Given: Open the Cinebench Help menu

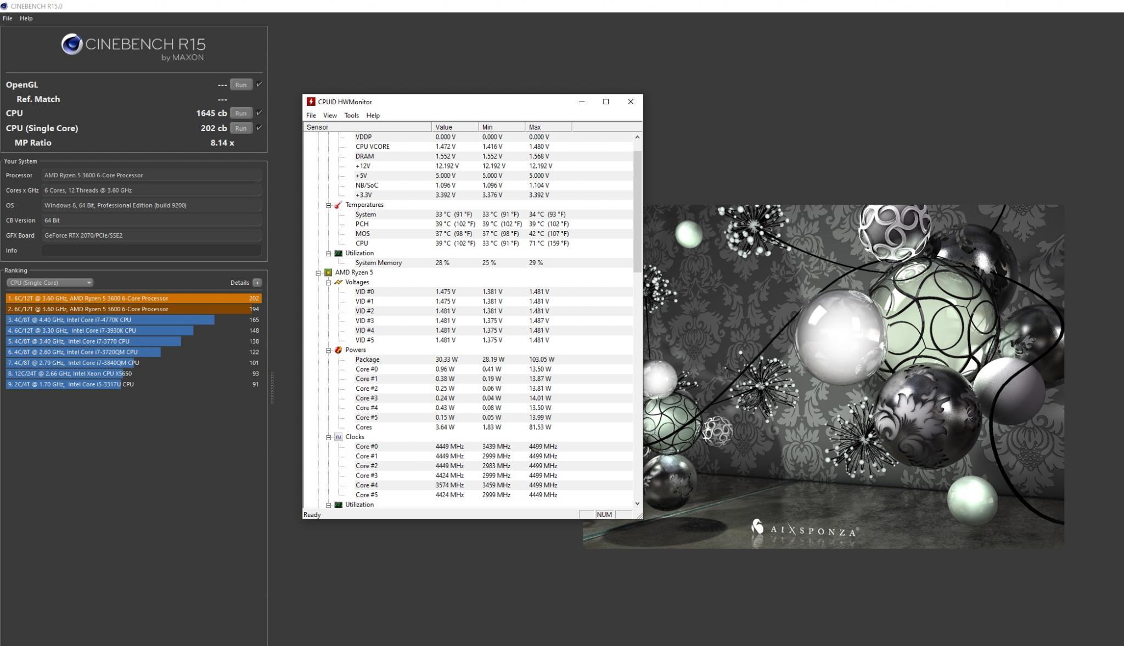Looking at the screenshot, I should point(26,18).
